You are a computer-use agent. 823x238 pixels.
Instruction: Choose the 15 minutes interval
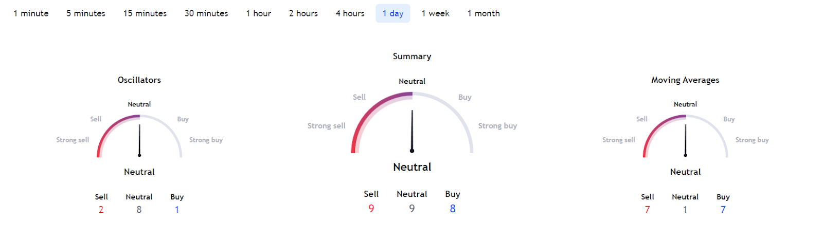(x=145, y=13)
